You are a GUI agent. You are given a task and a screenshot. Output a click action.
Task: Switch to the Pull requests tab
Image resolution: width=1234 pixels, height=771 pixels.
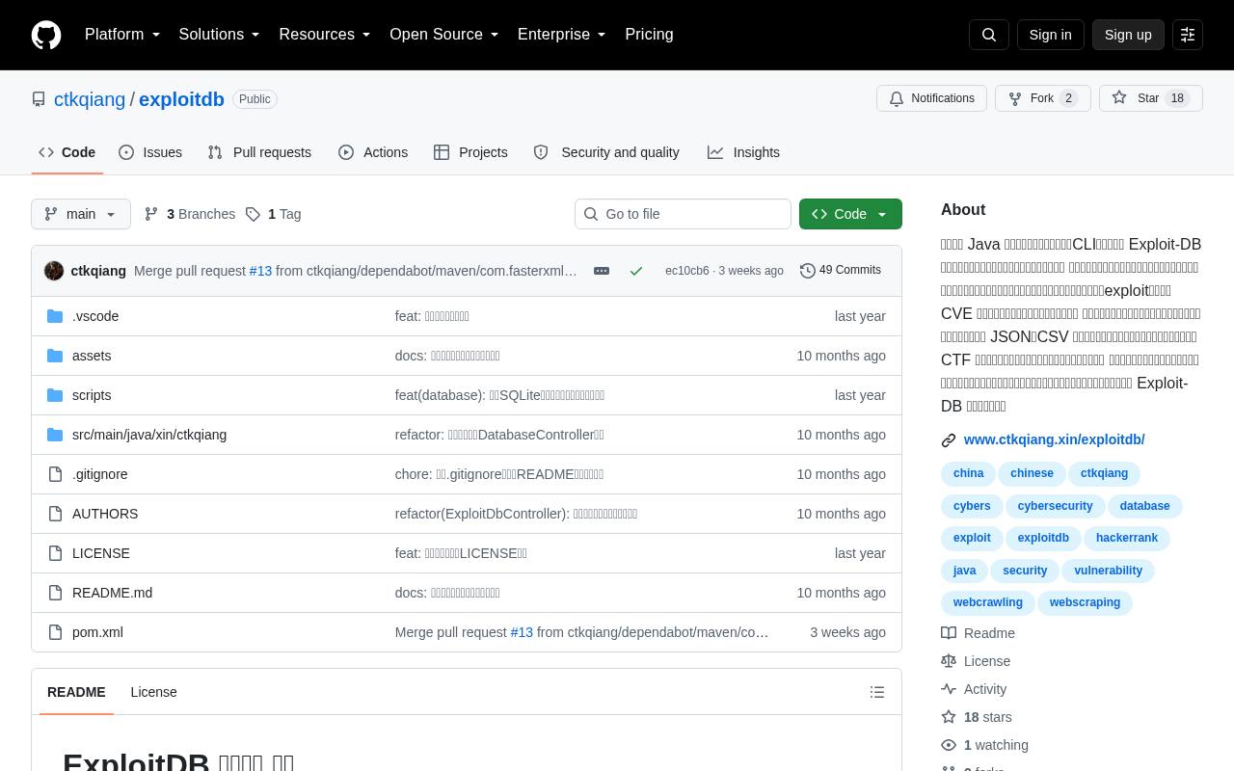[259, 152]
